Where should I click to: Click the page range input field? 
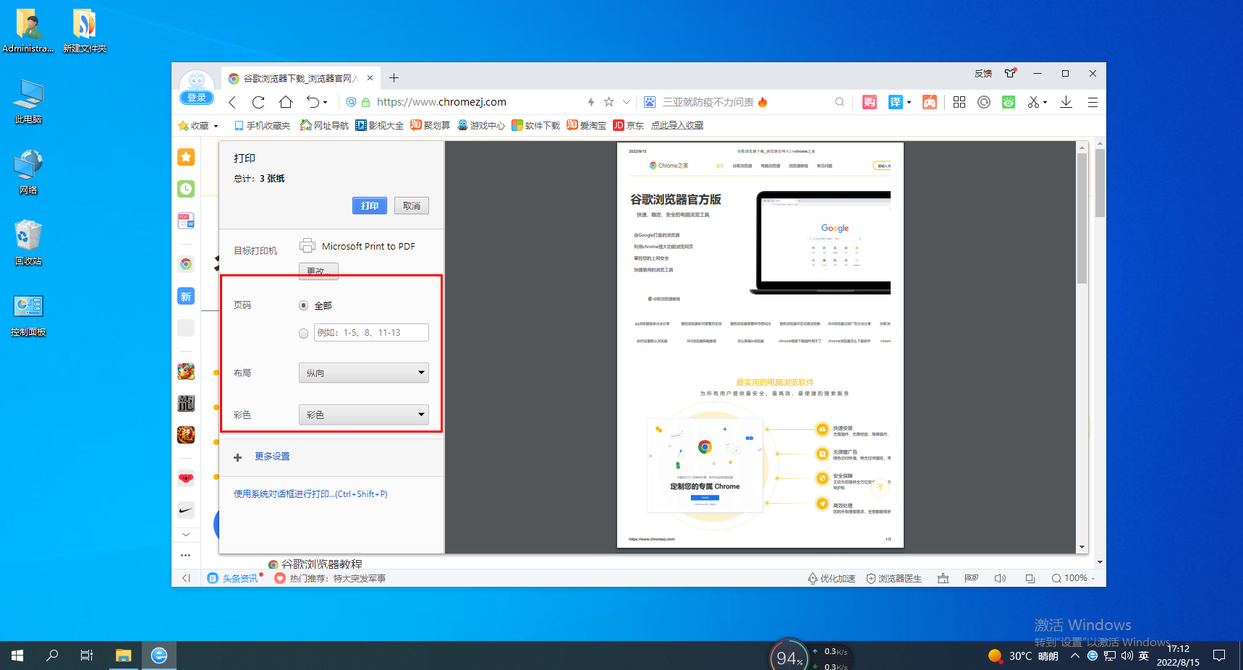[x=371, y=333]
